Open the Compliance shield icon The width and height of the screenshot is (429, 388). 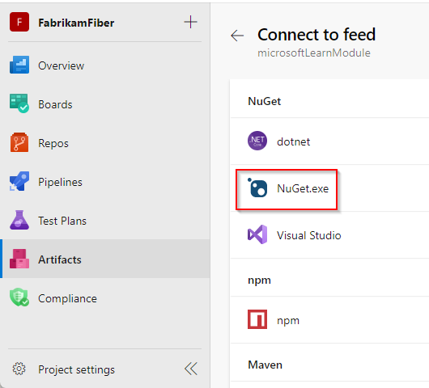[19, 297]
